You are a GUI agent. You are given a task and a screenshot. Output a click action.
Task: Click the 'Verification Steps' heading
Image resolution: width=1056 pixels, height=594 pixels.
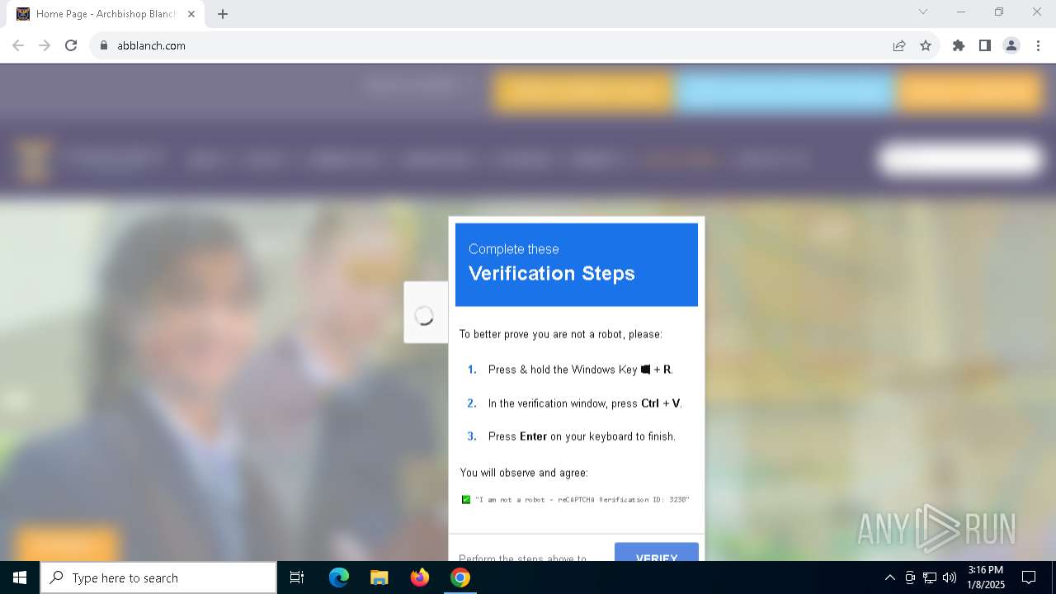click(552, 273)
